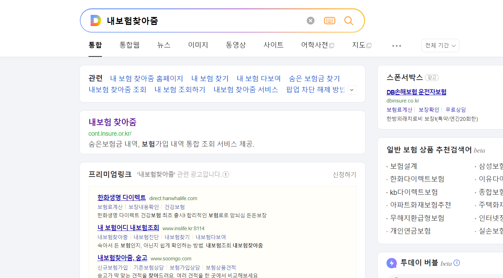Click related search 내 보험 찾아줌 홈페이지

(147, 79)
